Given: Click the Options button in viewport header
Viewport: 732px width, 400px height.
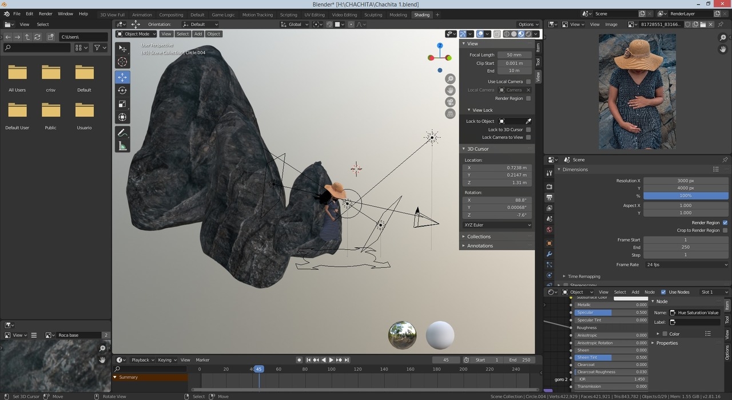Looking at the screenshot, I should point(528,25).
